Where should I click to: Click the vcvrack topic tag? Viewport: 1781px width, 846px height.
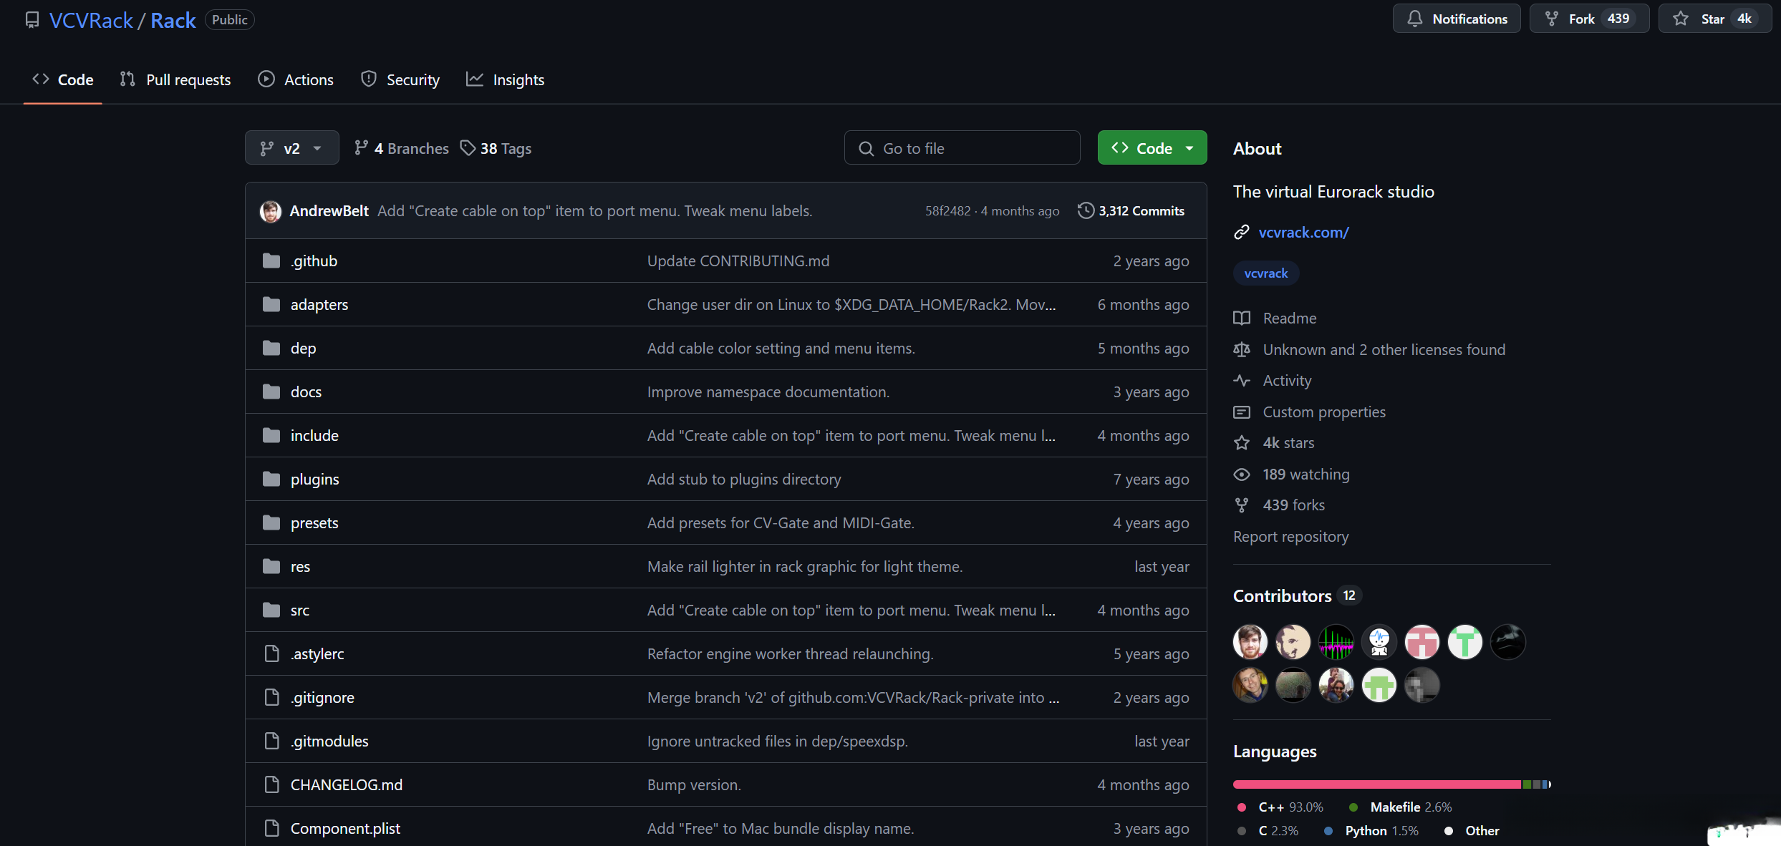[1265, 273]
